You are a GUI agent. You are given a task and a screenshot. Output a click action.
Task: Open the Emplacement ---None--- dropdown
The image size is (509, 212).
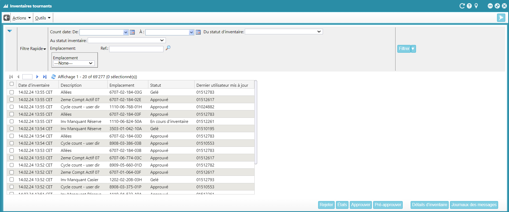pos(74,63)
